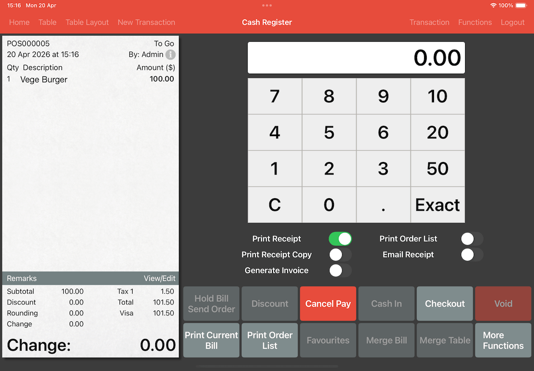Turn off the Print Receipt switch
Viewport: 534px width, 371px height.
[340, 239]
